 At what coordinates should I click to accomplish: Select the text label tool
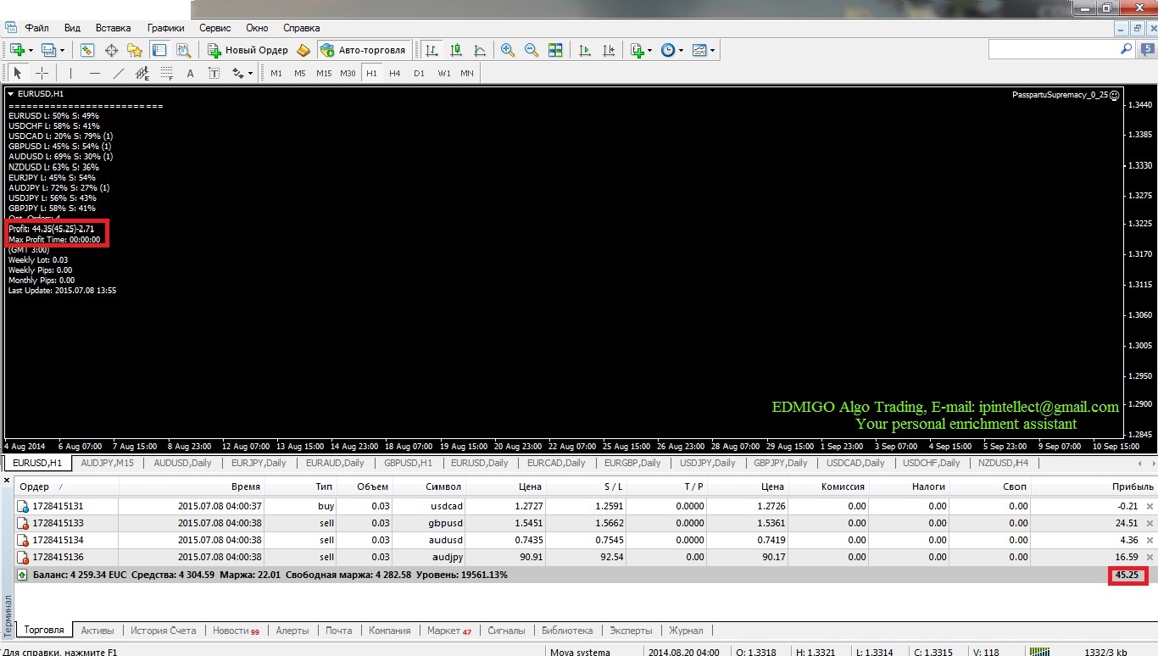point(214,73)
